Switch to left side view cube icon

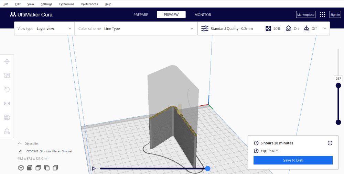click(x=47, y=168)
